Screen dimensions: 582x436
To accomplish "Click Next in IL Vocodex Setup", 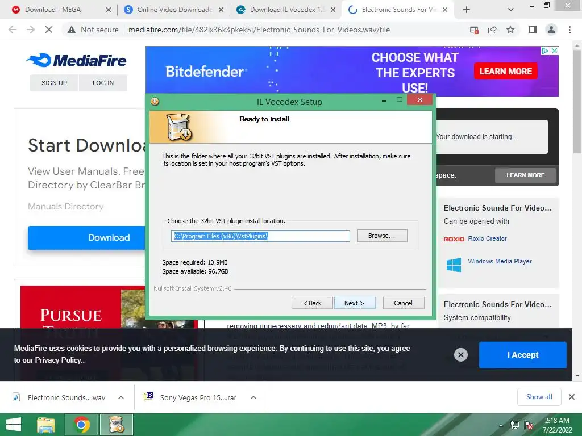I will pyautogui.click(x=355, y=303).
